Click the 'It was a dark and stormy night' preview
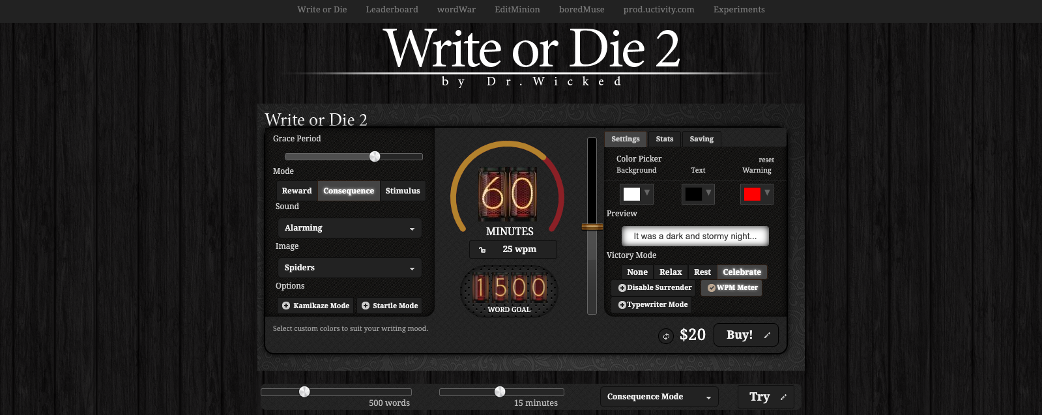Screen dimensions: 1042x415 [x=695, y=236]
